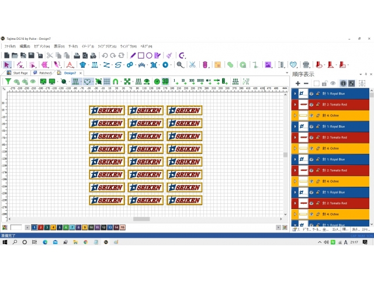Click the green clock icon
The image size is (374, 281).
(x=157, y=82)
